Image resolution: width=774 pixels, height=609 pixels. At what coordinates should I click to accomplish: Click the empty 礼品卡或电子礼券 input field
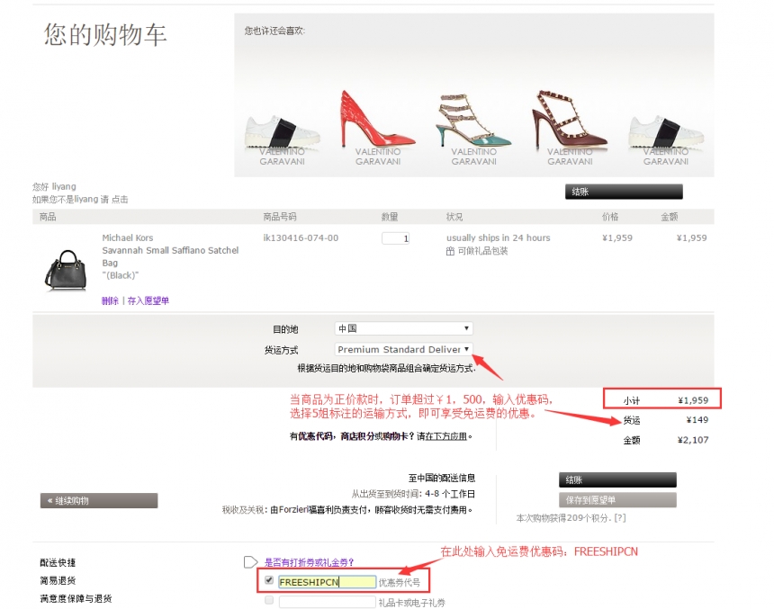click(327, 602)
